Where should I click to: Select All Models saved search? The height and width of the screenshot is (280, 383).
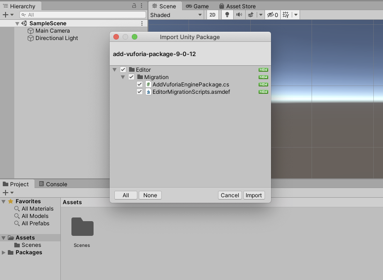[x=35, y=216]
